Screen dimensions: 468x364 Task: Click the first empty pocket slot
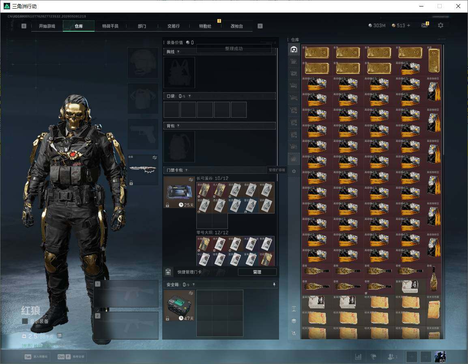click(172, 109)
